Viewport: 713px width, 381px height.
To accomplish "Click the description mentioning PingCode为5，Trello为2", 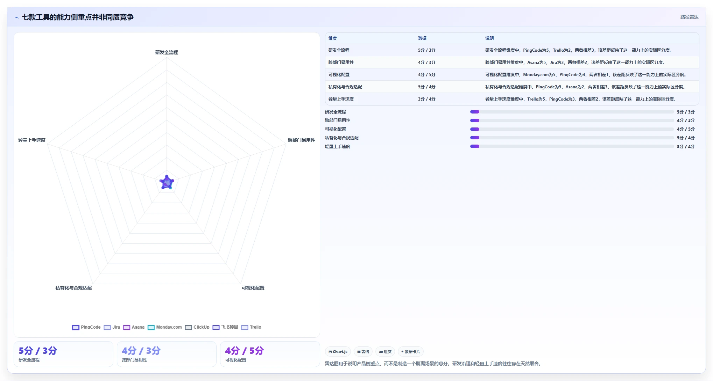I will (579, 50).
